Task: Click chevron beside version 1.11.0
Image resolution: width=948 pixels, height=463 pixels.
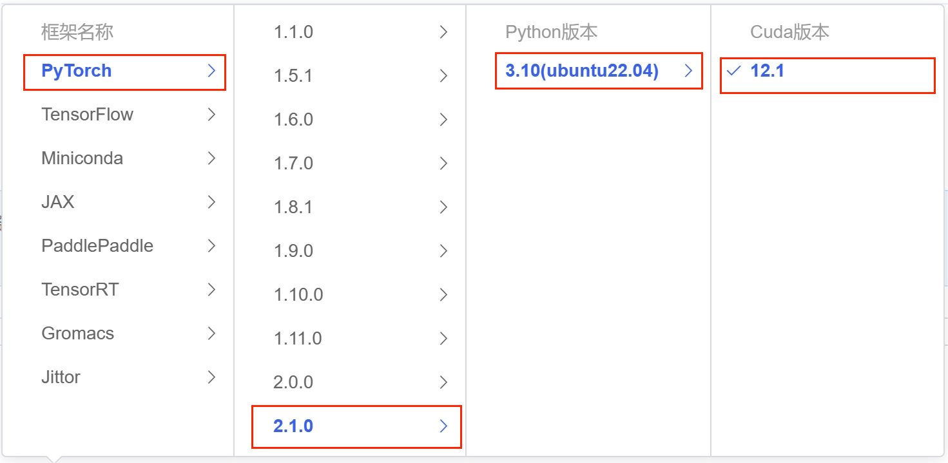Action: [x=443, y=339]
